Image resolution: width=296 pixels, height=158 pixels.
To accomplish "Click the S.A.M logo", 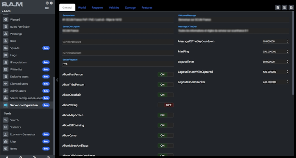I will 12,4.
